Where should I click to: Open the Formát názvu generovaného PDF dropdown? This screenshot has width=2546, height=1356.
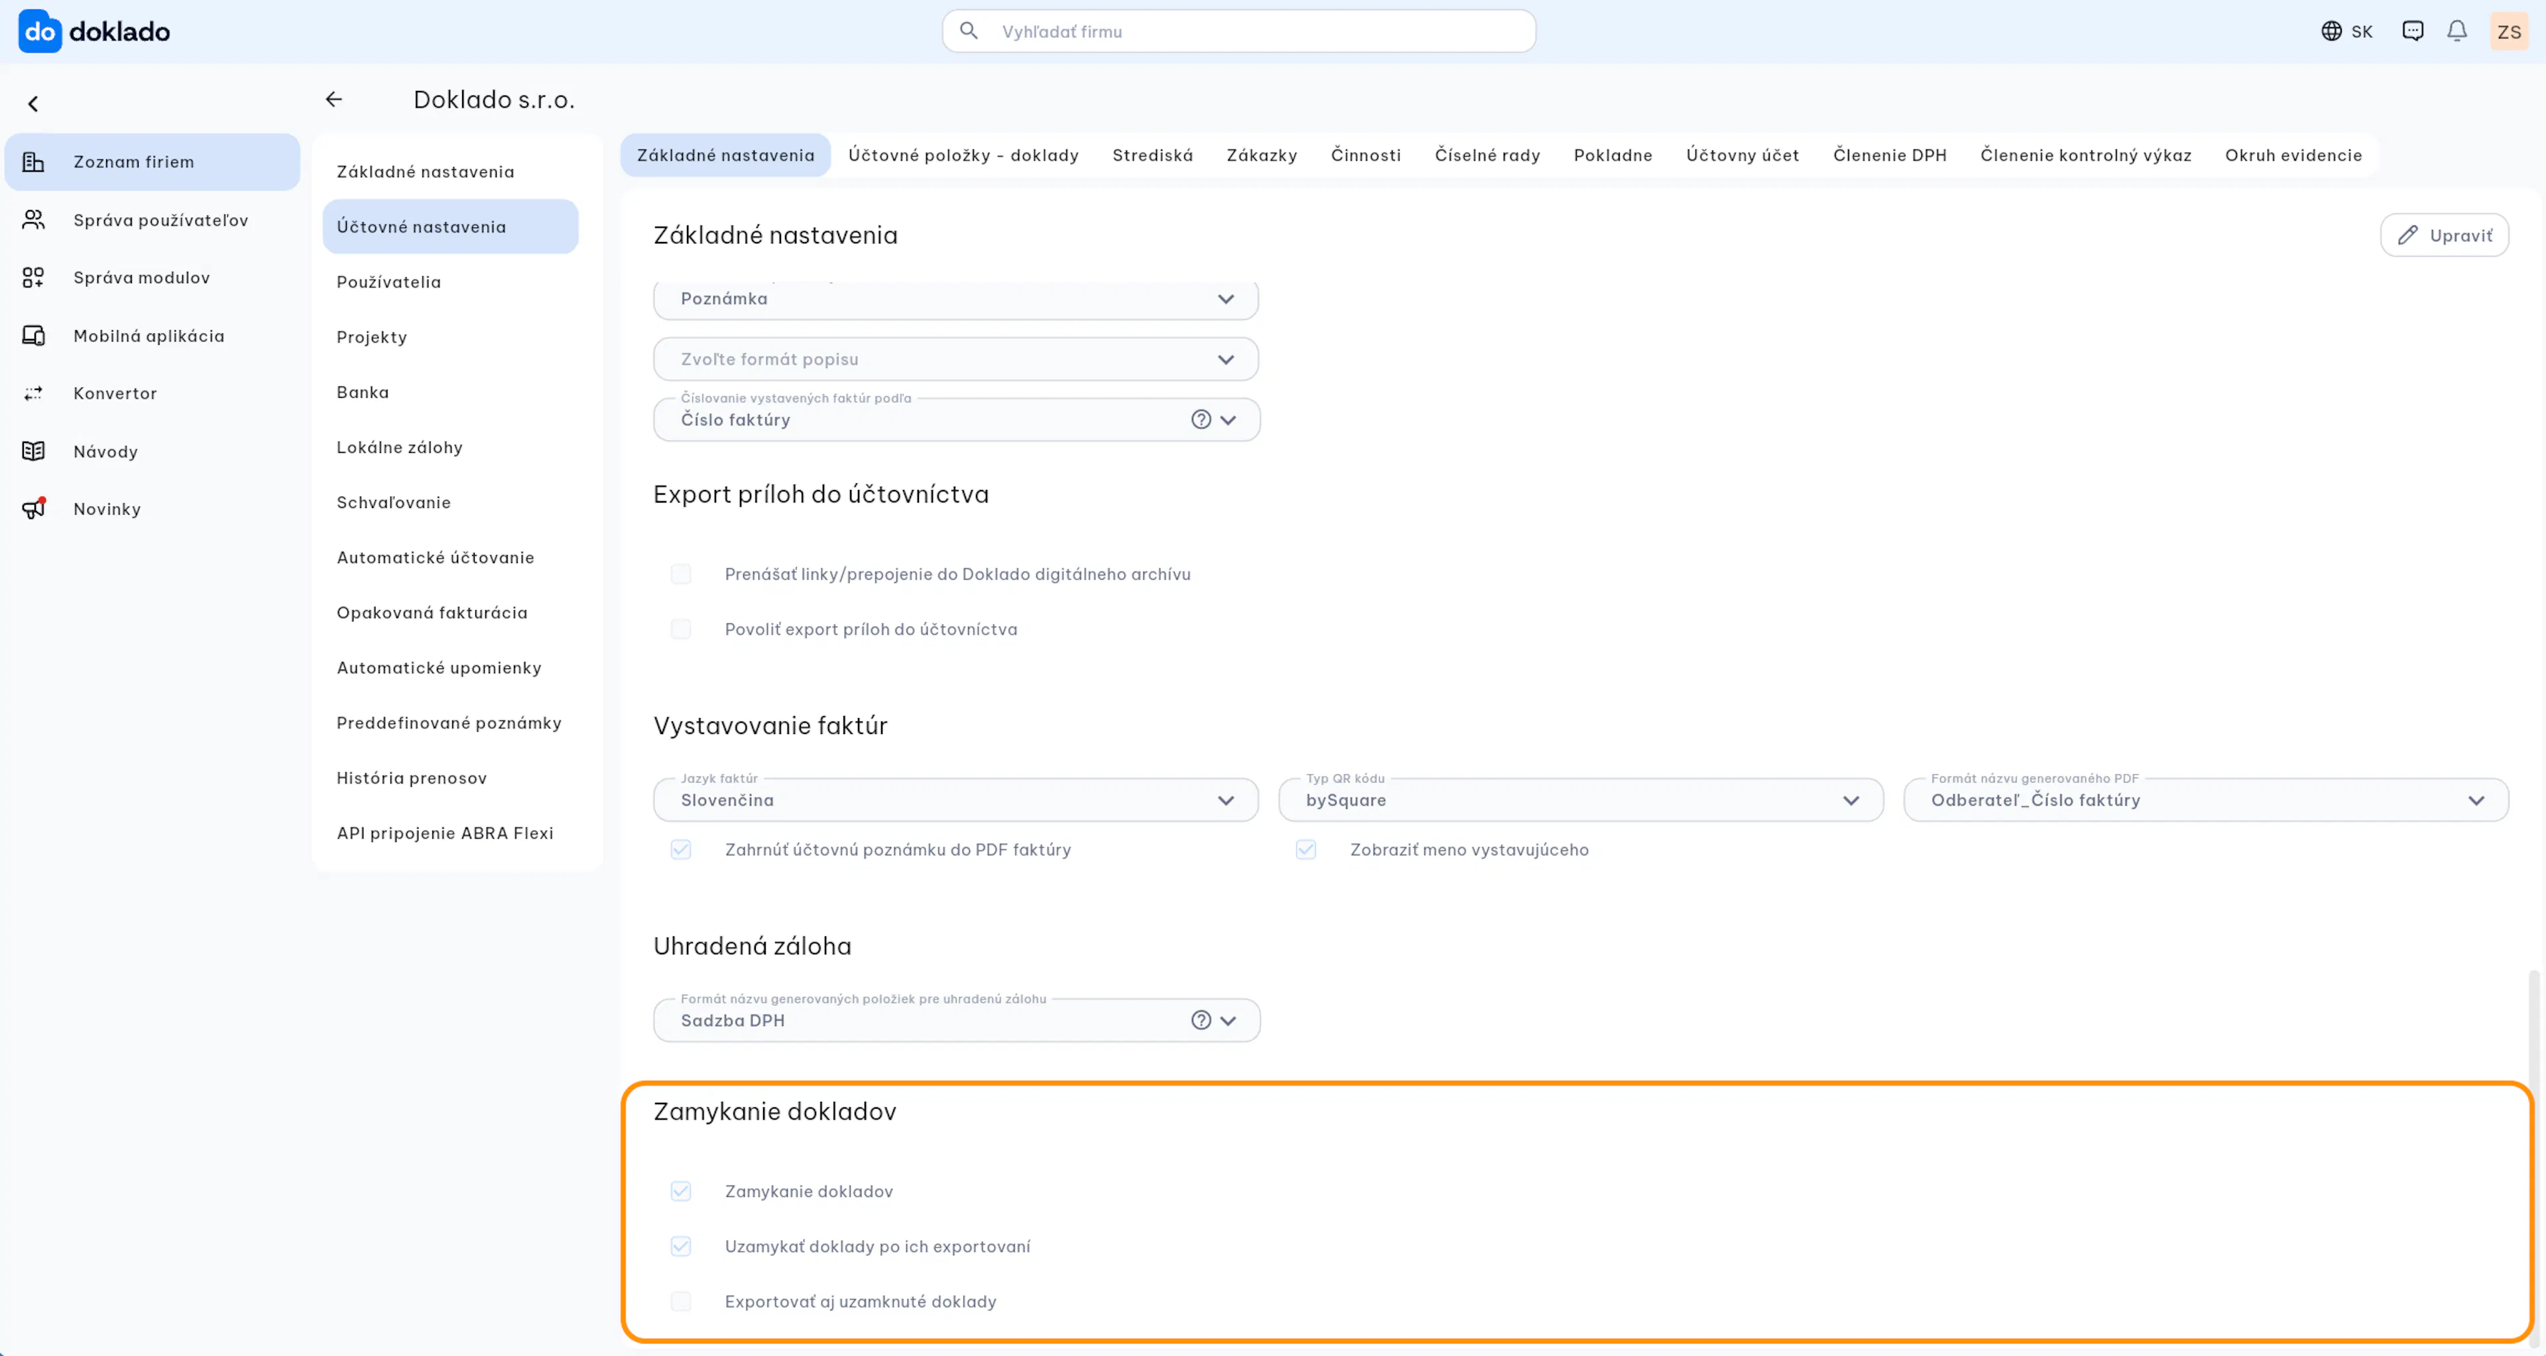pos(2206,800)
